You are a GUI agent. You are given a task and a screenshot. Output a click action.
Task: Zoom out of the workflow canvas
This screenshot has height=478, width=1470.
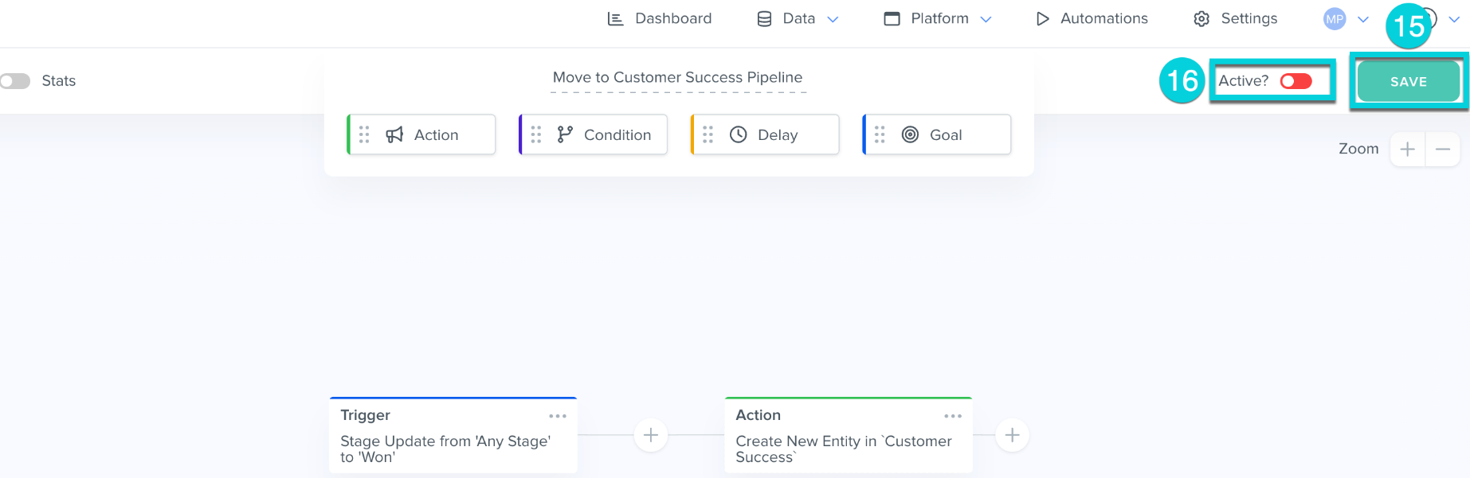point(1442,150)
